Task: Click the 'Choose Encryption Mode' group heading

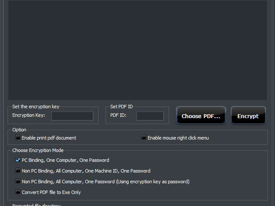Action: [38, 150]
